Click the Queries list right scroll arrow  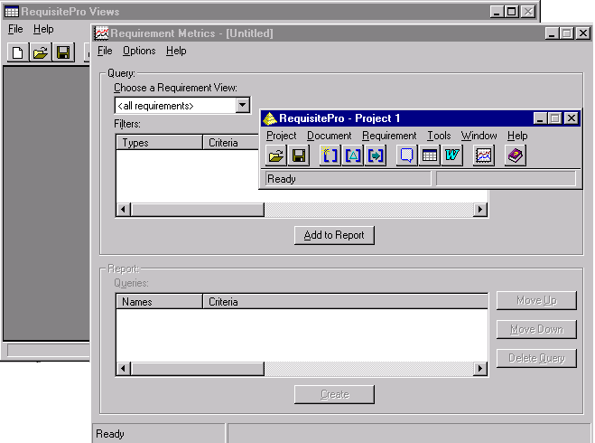480,369
